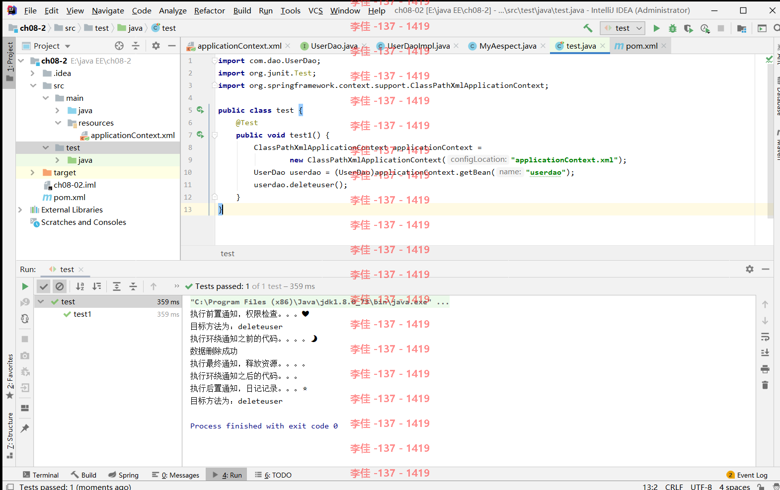The image size is (780, 490).
Task: Open Run panel settings gear
Action: coord(750,269)
